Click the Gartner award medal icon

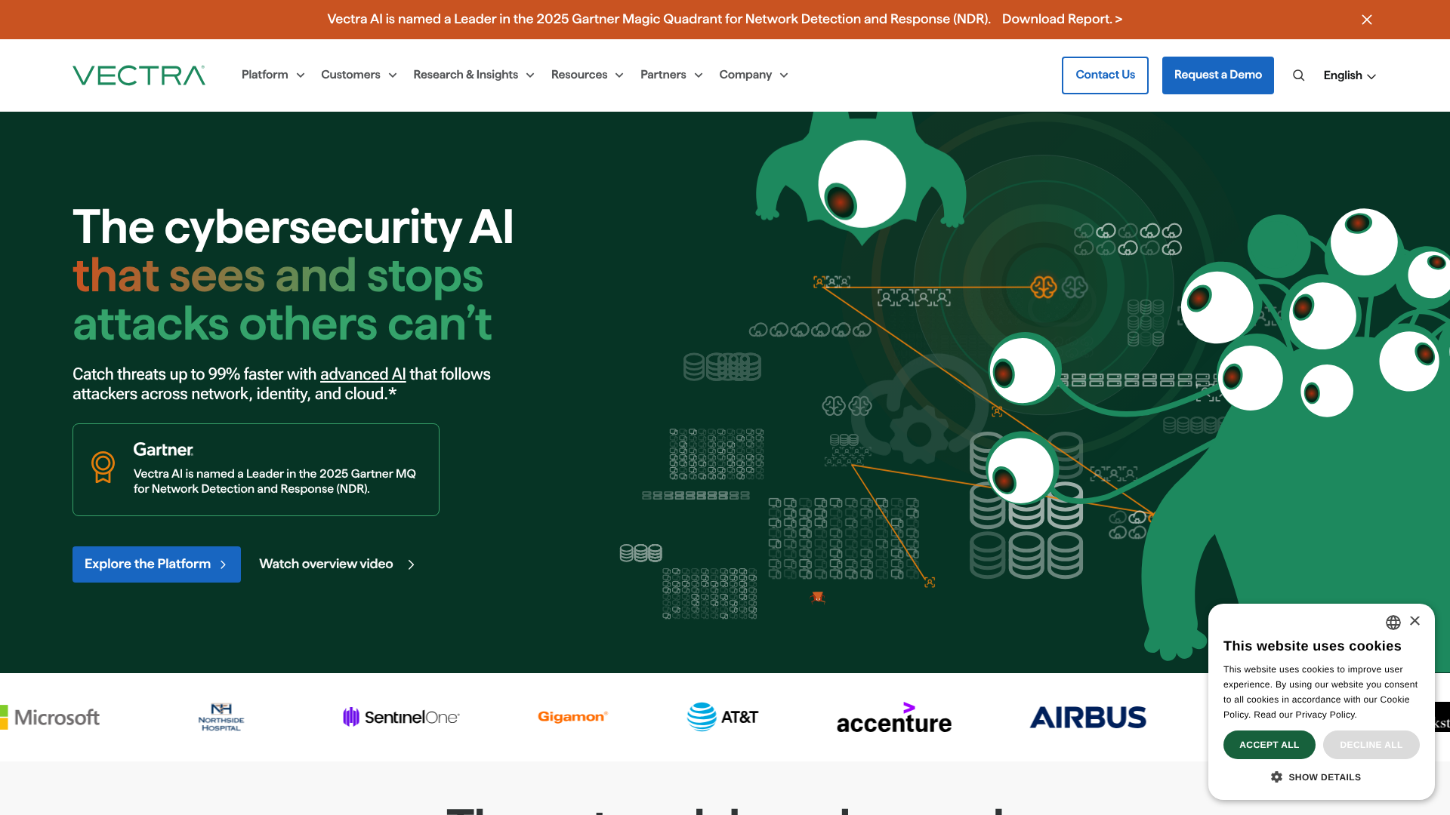pos(103,468)
